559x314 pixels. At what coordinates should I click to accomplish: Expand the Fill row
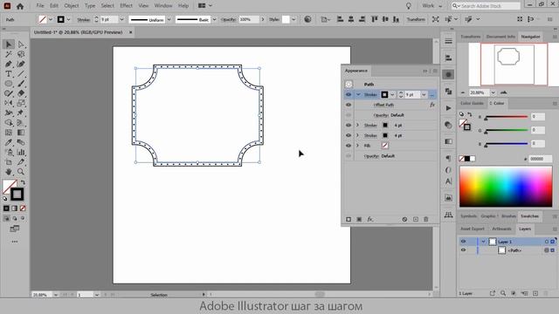pyautogui.click(x=357, y=146)
